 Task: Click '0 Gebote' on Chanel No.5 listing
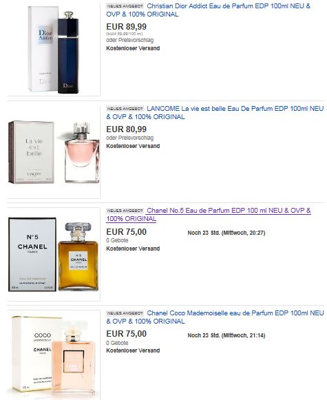tap(117, 240)
